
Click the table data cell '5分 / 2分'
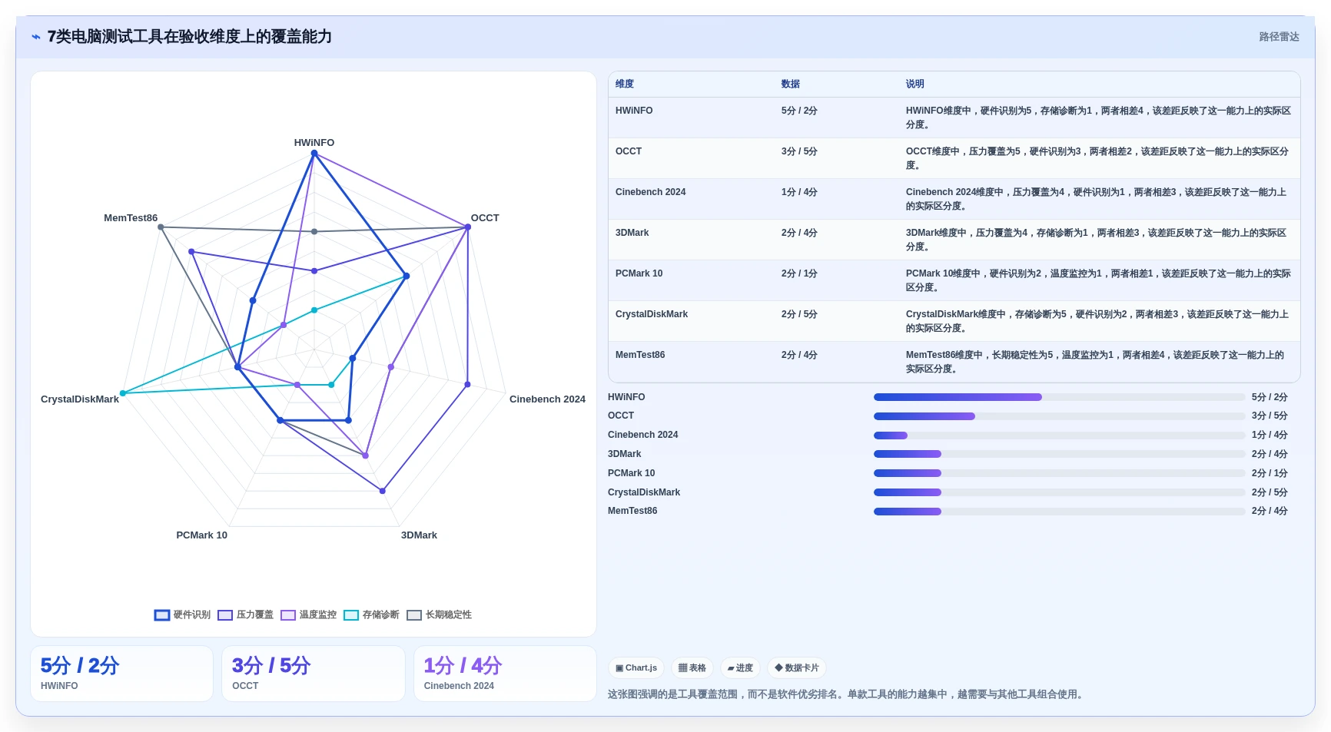click(799, 111)
